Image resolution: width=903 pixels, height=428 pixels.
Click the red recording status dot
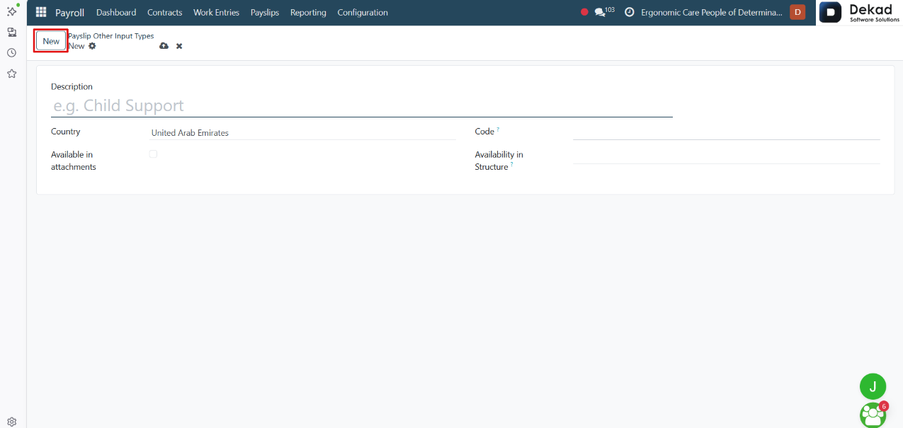pos(584,12)
